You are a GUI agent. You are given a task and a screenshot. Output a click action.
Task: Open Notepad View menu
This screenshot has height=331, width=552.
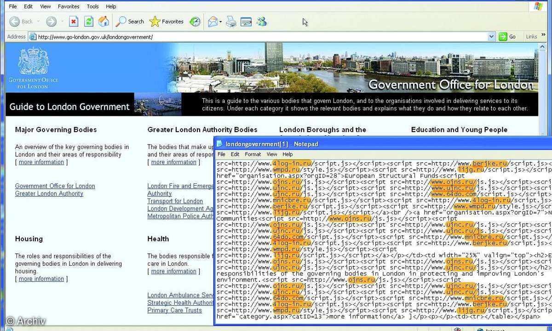click(x=272, y=154)
